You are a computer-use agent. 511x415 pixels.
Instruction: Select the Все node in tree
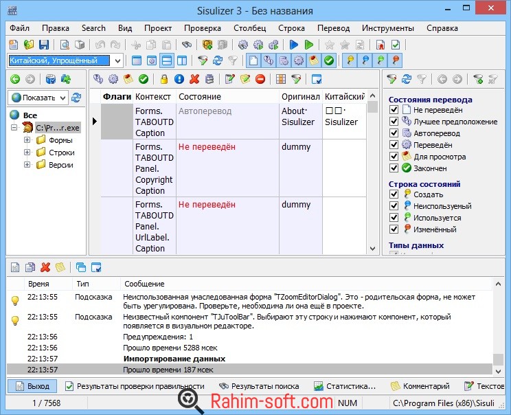[x=30, y=115]
